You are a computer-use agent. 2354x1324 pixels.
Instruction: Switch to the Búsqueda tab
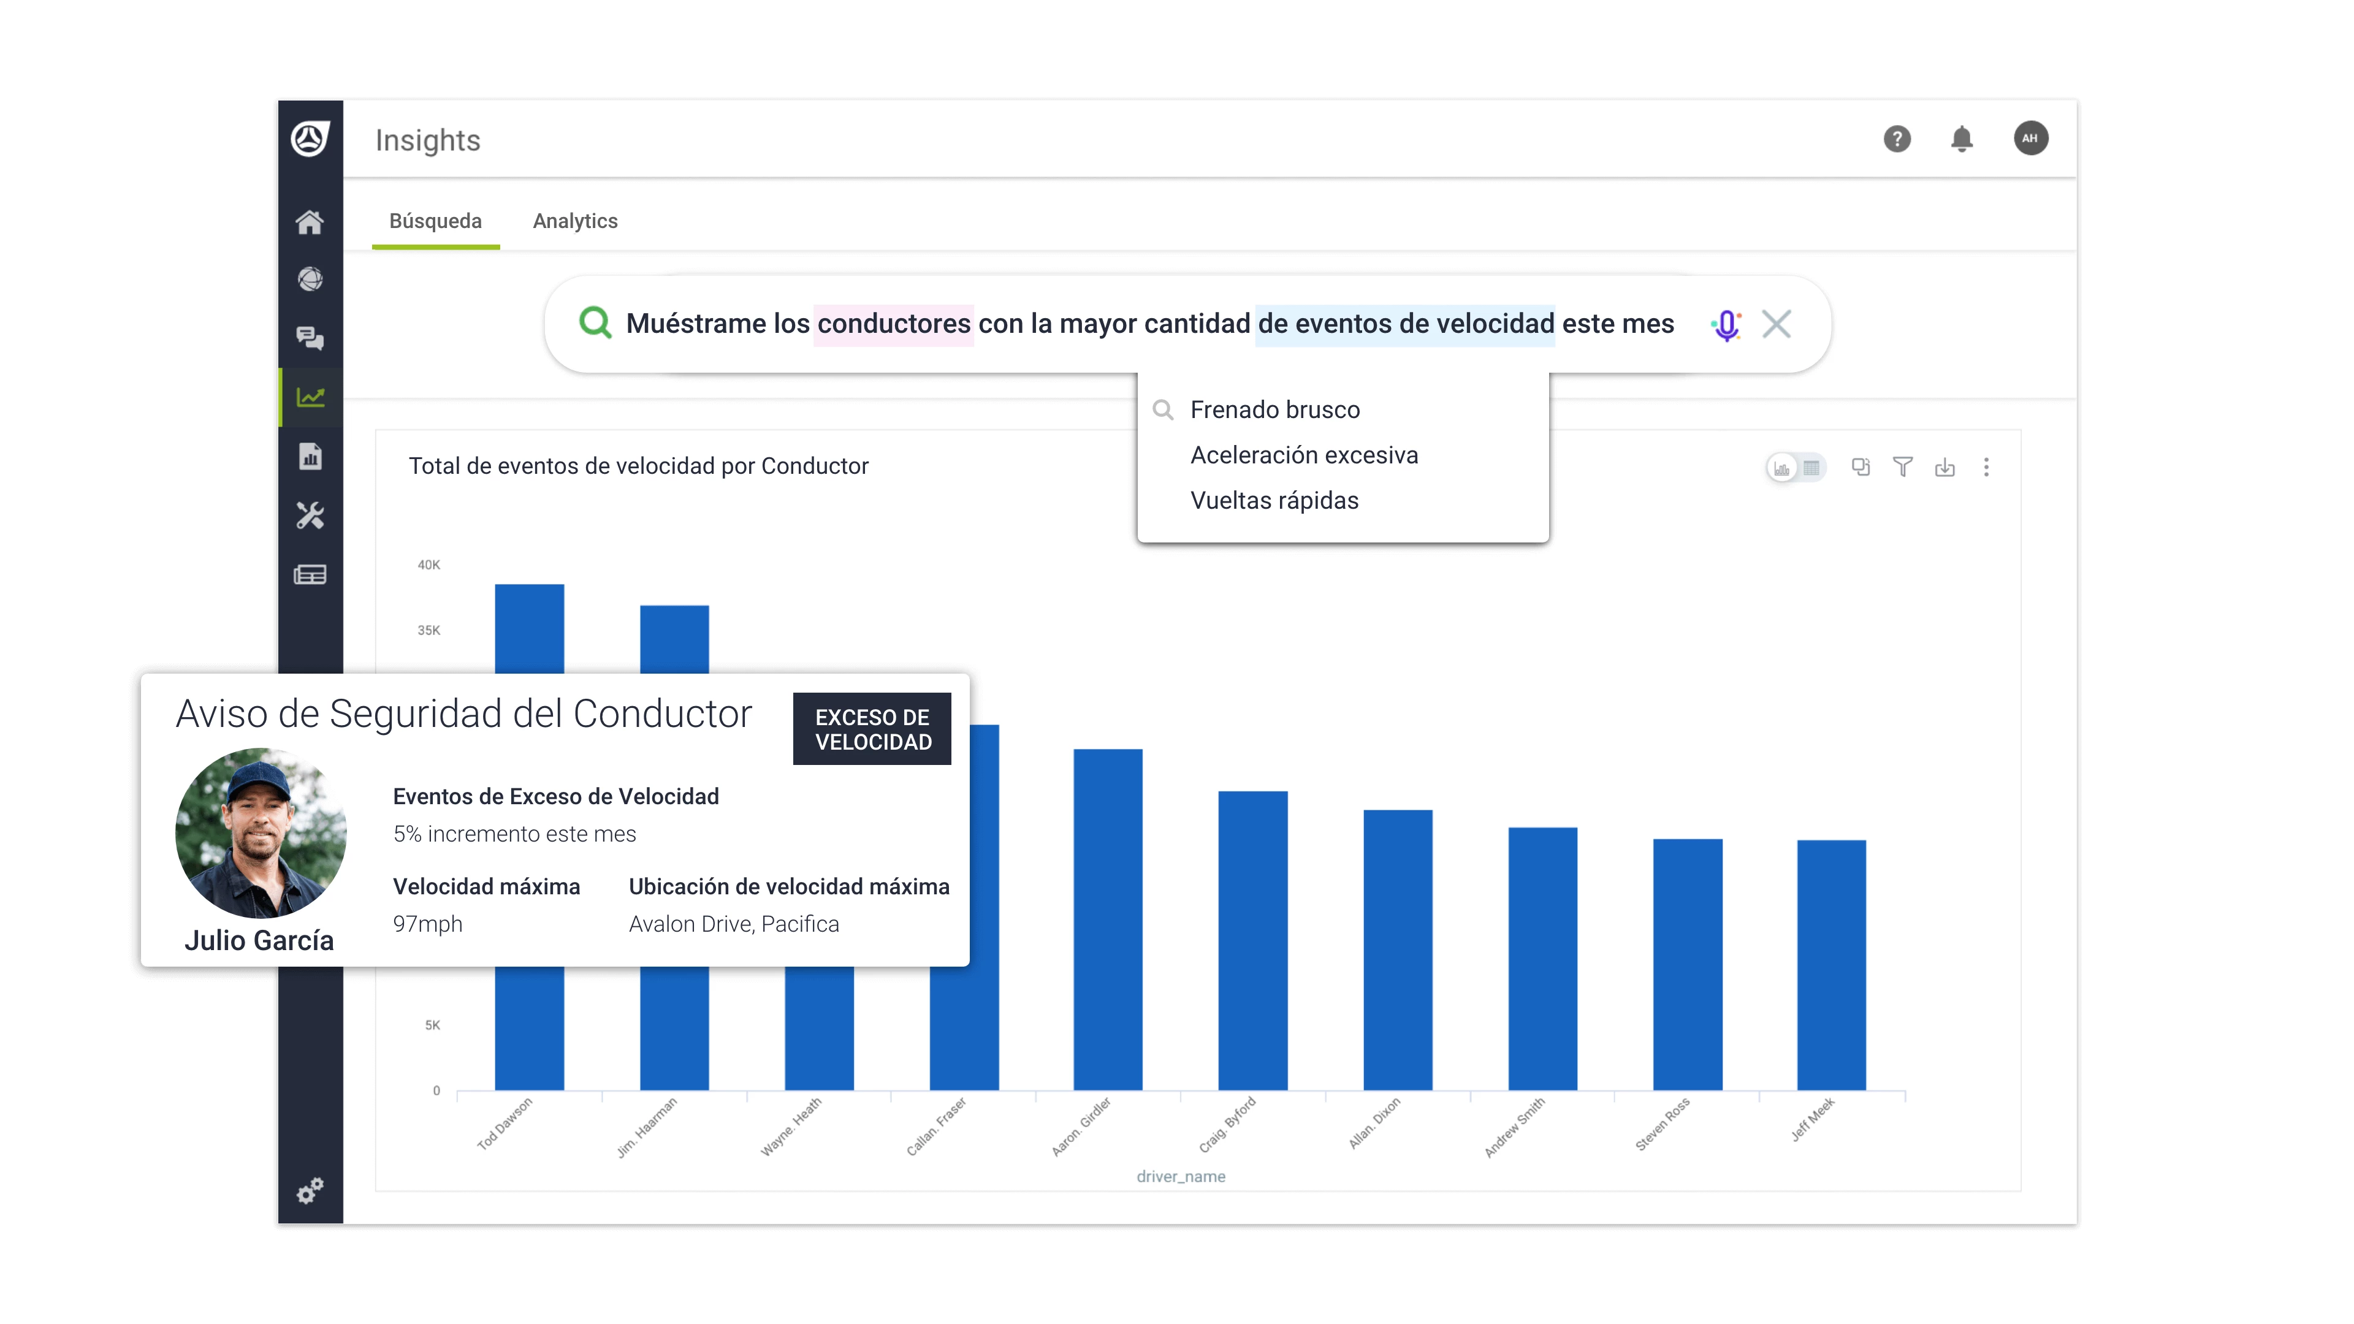435,220
